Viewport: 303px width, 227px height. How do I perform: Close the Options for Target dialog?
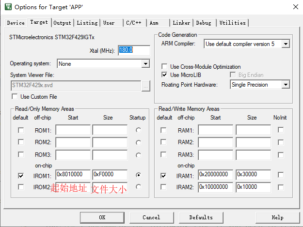(295, 7)
